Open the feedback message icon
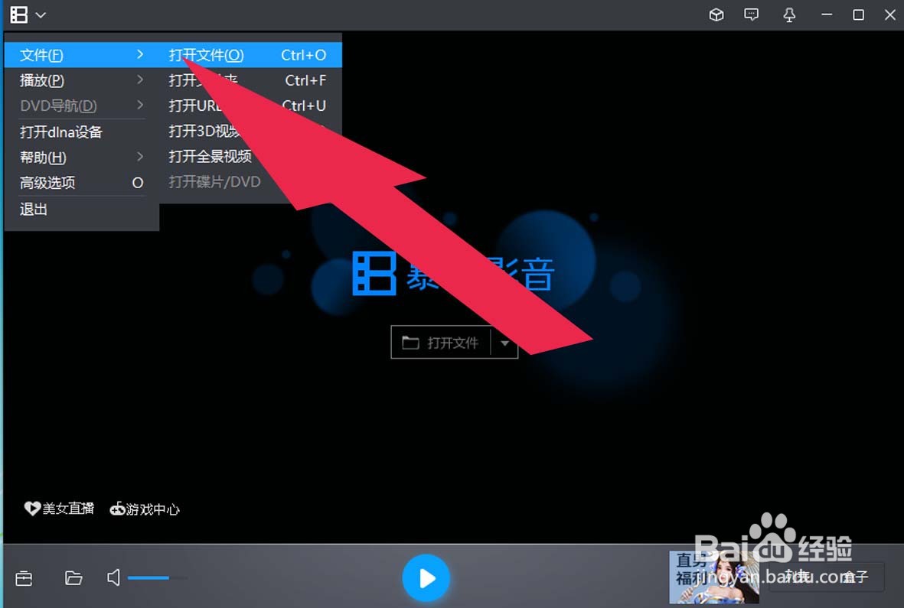 (x=751, y=15)
